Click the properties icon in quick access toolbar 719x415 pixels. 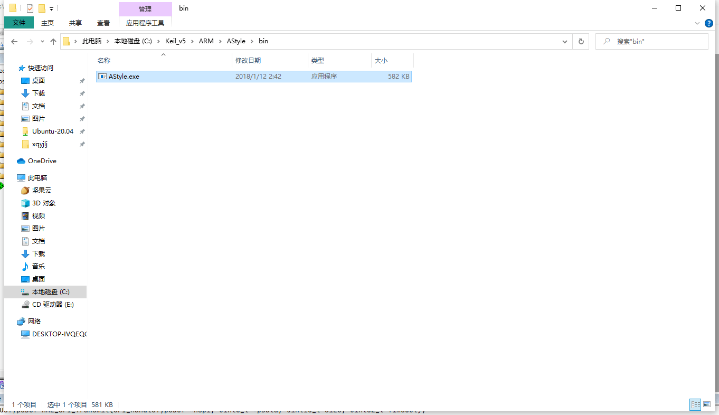click(30, 8)
